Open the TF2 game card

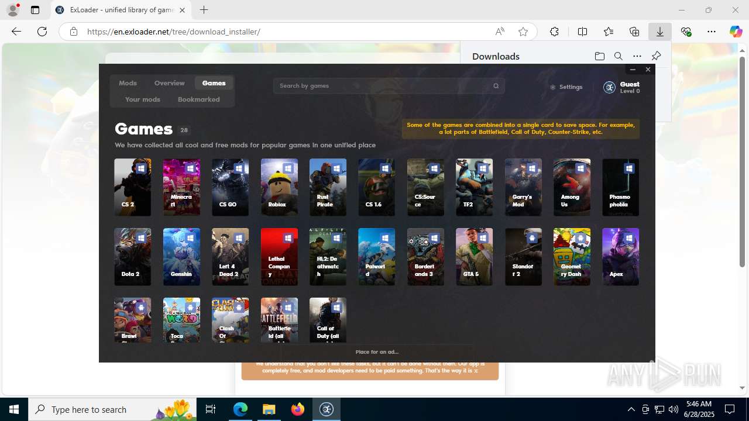(475, 187)
